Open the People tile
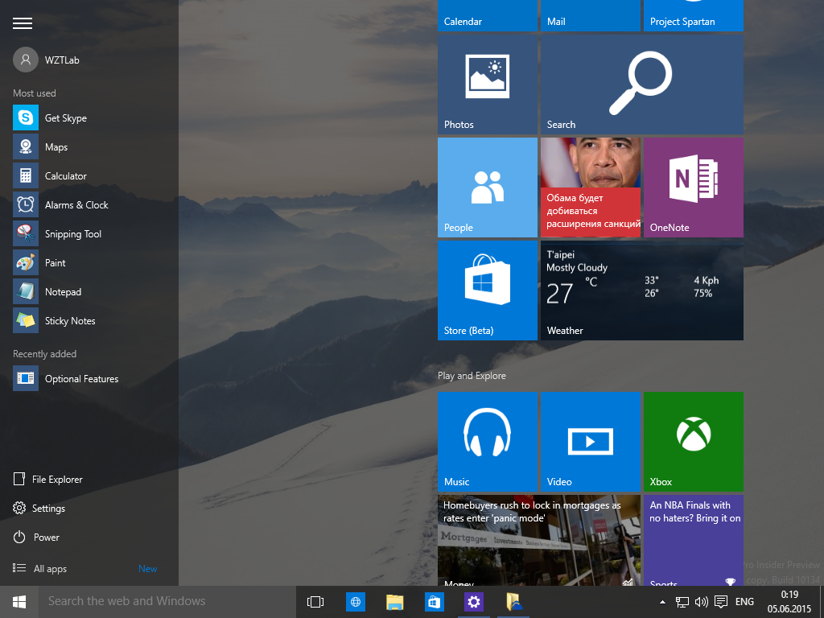 [x=488, y=187]
